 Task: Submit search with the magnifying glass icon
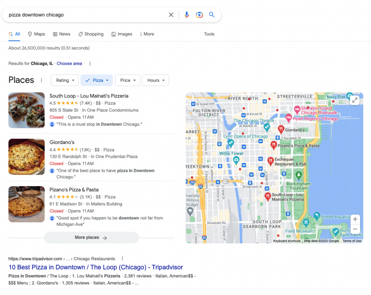coord(212,14)
